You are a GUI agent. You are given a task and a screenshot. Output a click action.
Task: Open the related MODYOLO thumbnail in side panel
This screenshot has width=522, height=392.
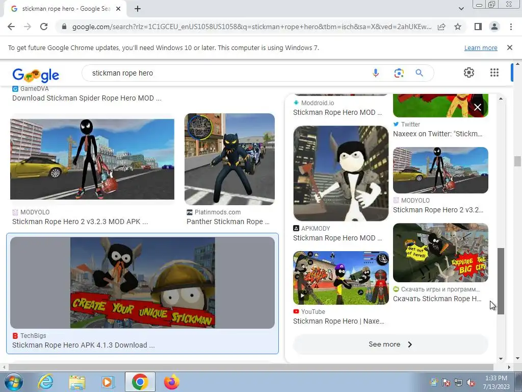(440, 170)
